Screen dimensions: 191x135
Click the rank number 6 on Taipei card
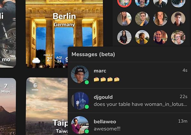[35, 86]
